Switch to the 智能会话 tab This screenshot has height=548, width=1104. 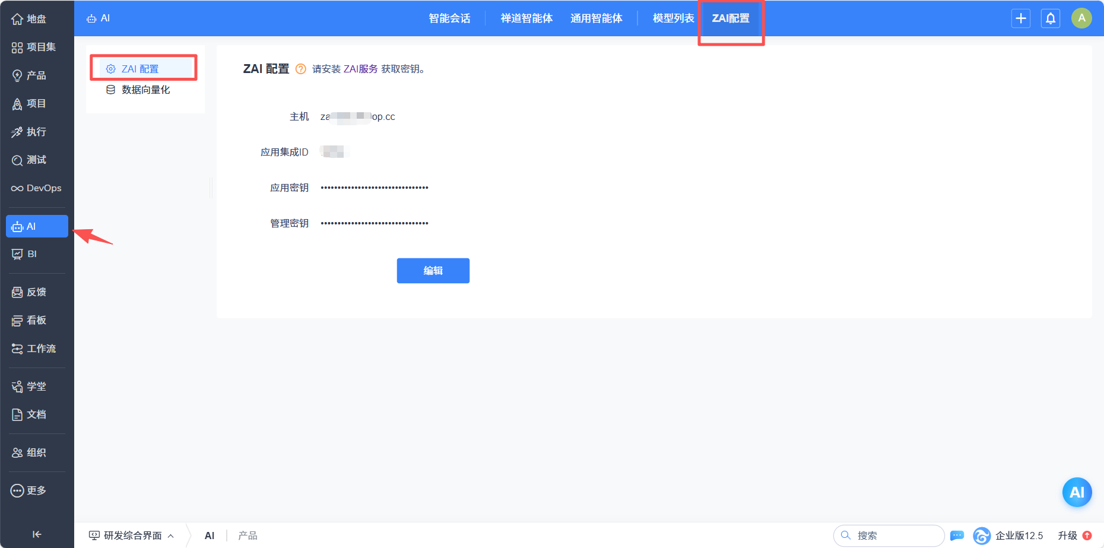tap(449, 18)
